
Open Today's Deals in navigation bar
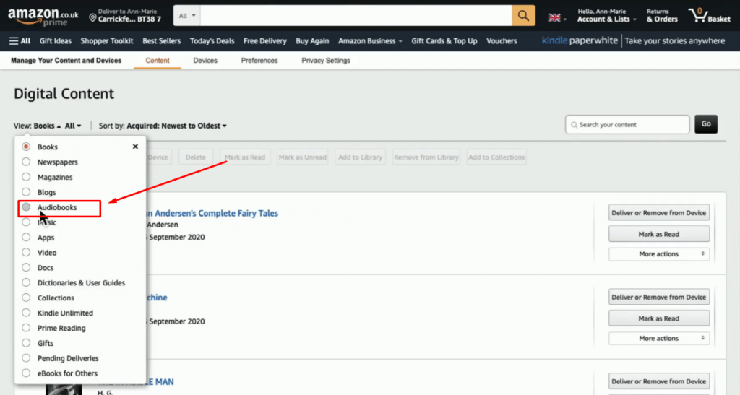(212, 41)
